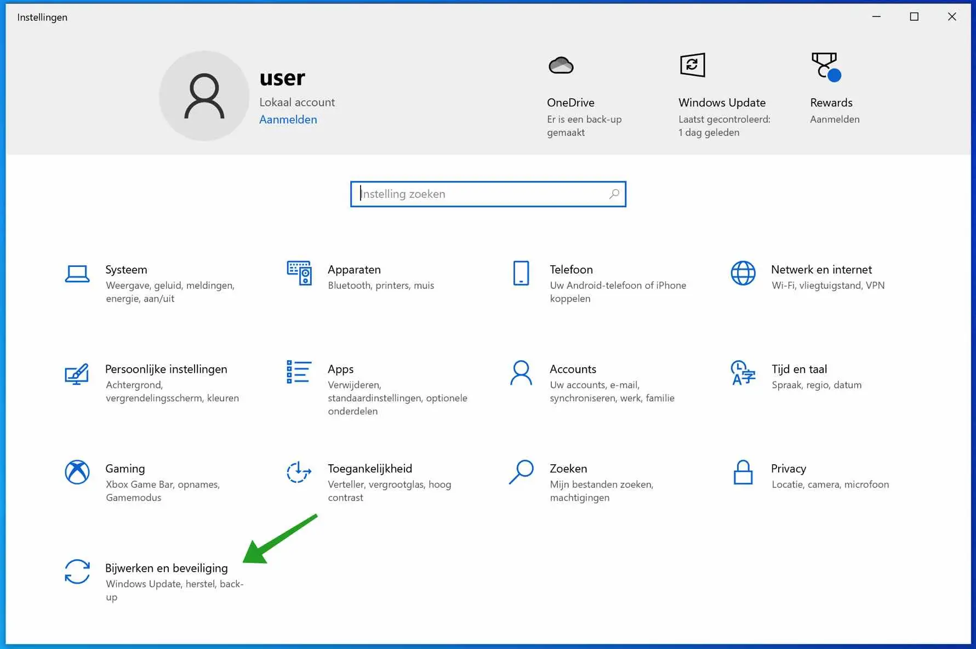Select the Apps title
Image resolution: width=976 pixels, height=649 pixels.
pos(340,369)
